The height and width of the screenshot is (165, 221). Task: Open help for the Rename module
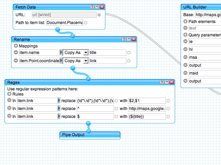click(124, 39)
